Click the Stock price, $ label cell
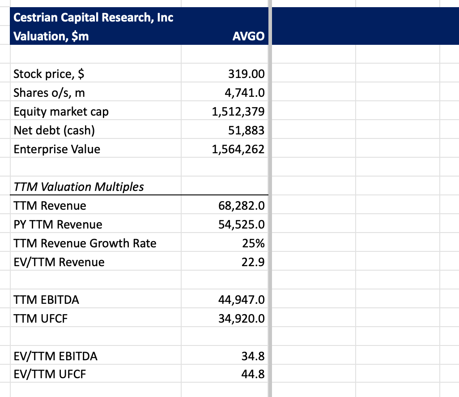The image size is (459, 397). point(95,73)
